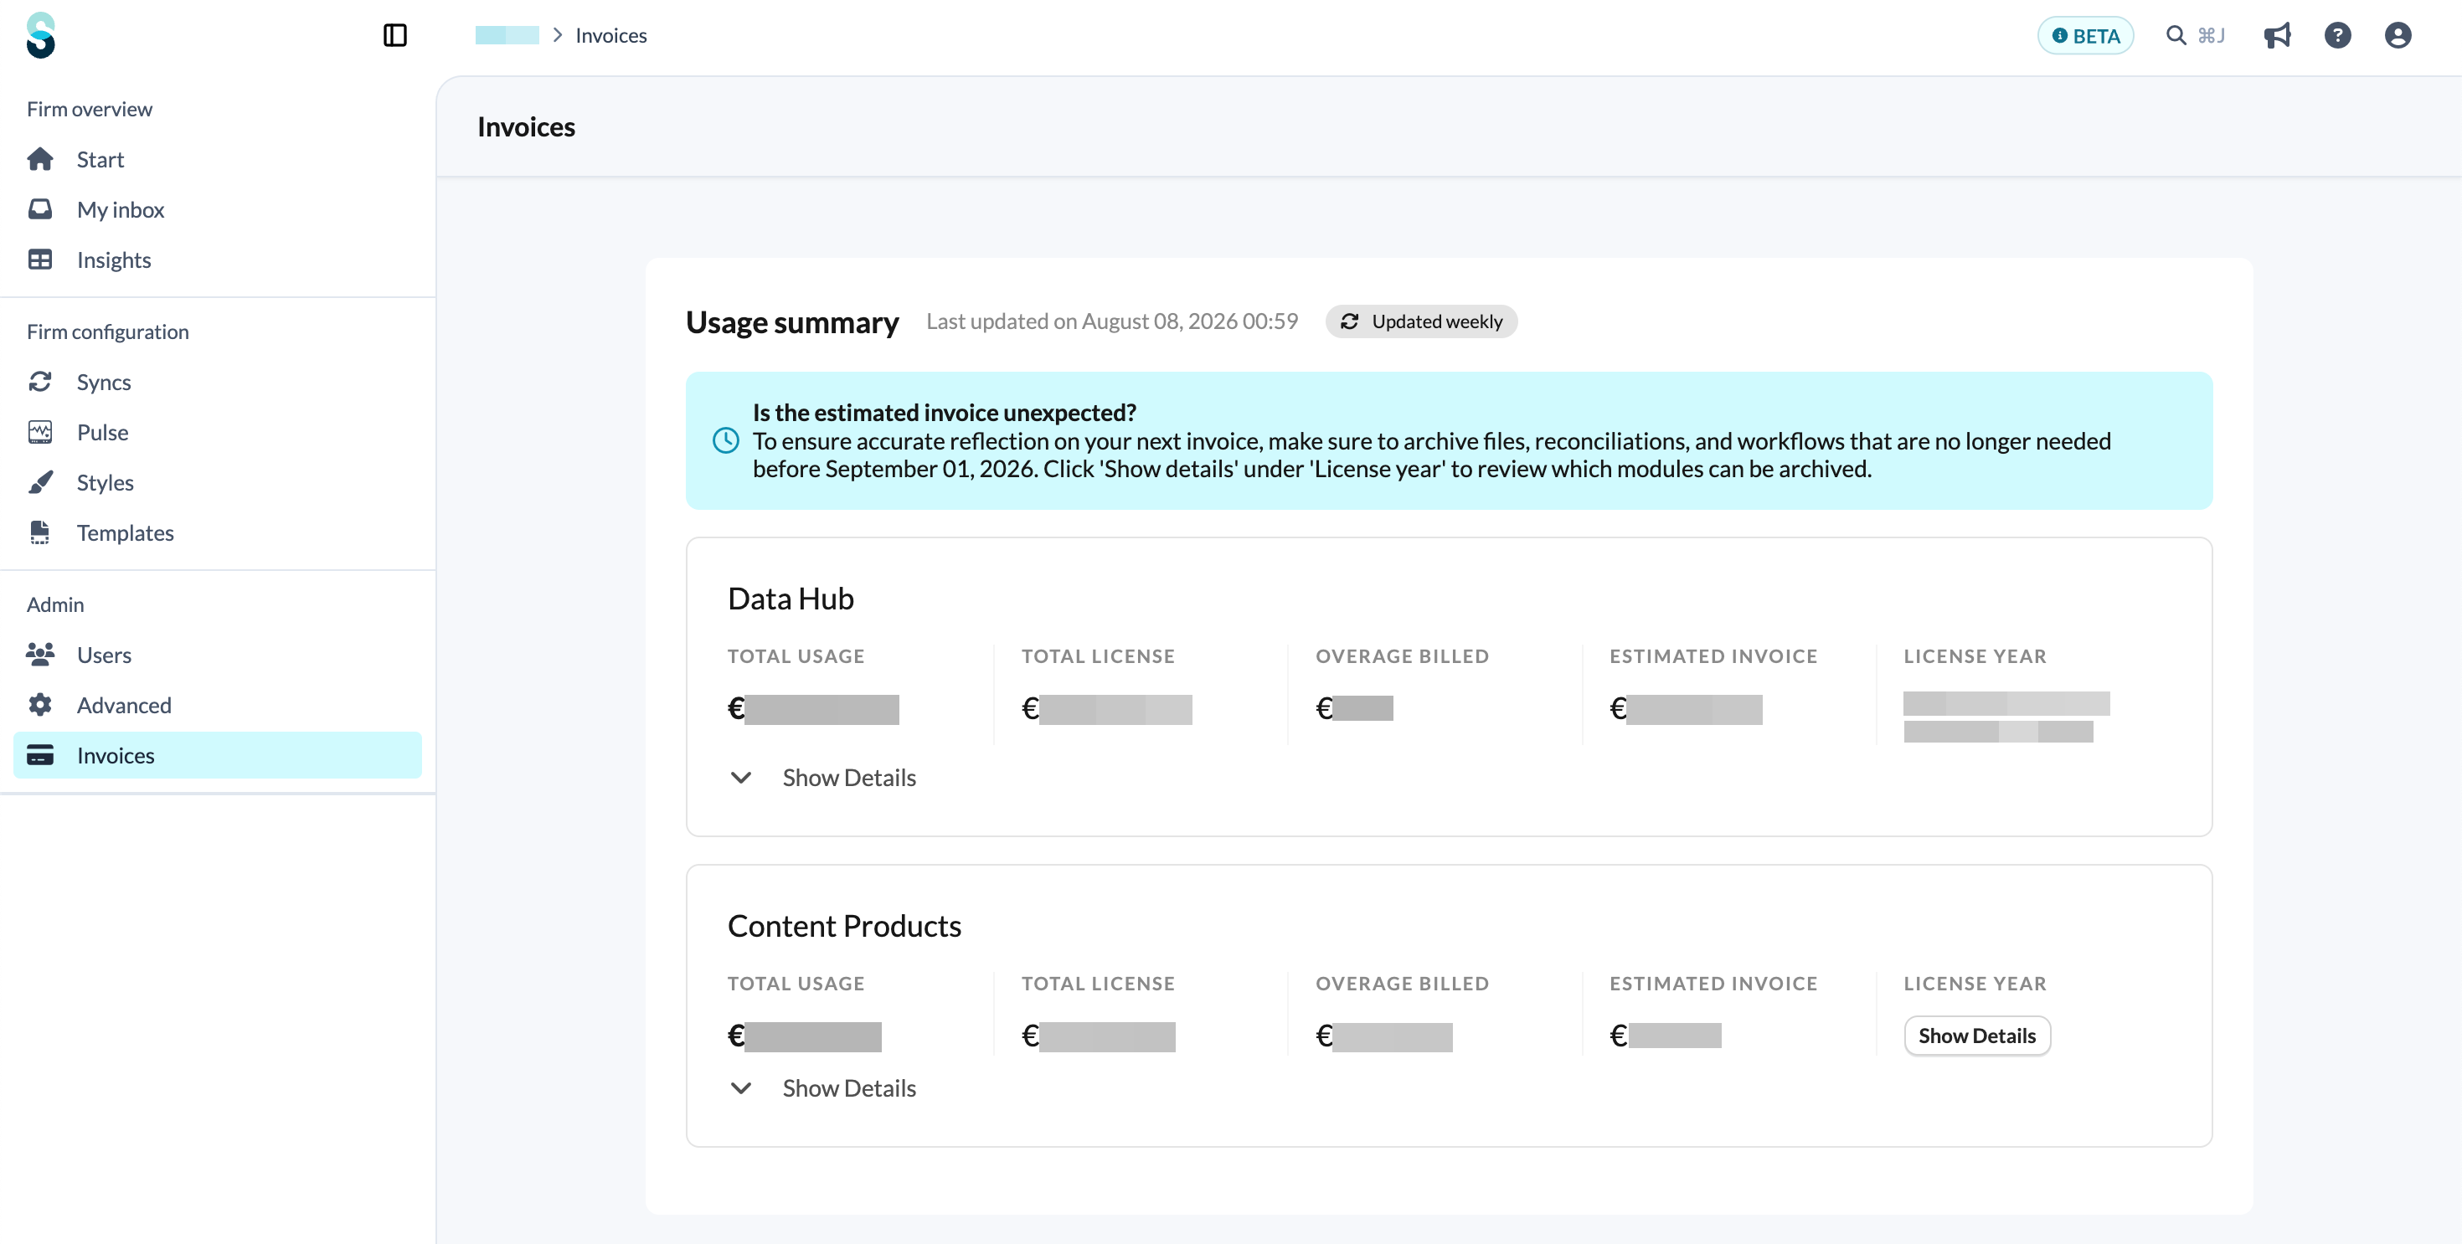The width and height of the screenshot is (2462, 1244).
Task: Open the user account avatar icon
Action: [x=2398, y=35]
